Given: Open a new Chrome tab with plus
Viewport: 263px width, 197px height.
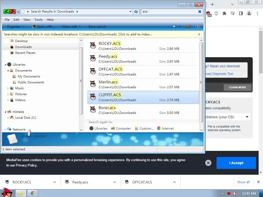Looking at the screenshot, I should click(212, 4).
